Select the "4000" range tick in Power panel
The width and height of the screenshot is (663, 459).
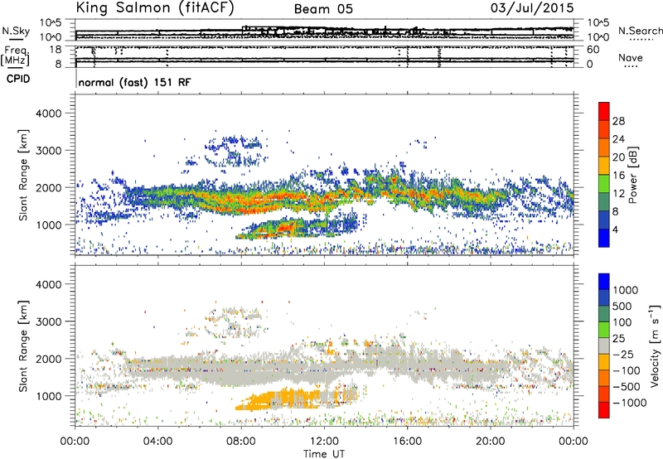48,114
